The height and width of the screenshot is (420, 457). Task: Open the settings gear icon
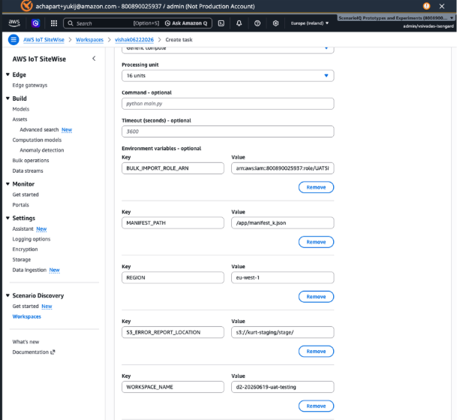275,23
